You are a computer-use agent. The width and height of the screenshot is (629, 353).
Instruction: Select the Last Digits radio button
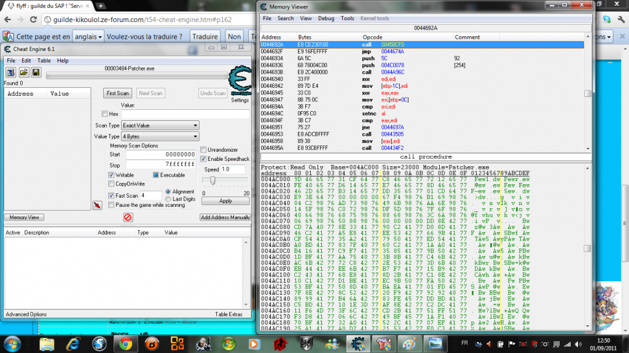[168, 199]
